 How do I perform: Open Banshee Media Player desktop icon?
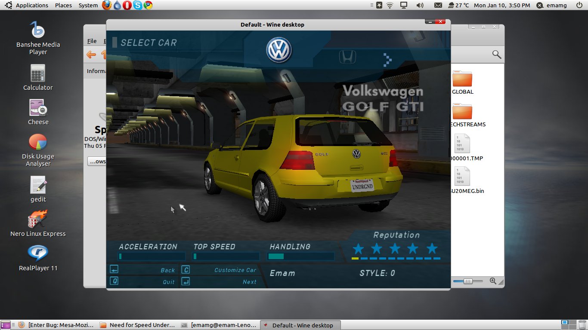click(x=38, y=39)
